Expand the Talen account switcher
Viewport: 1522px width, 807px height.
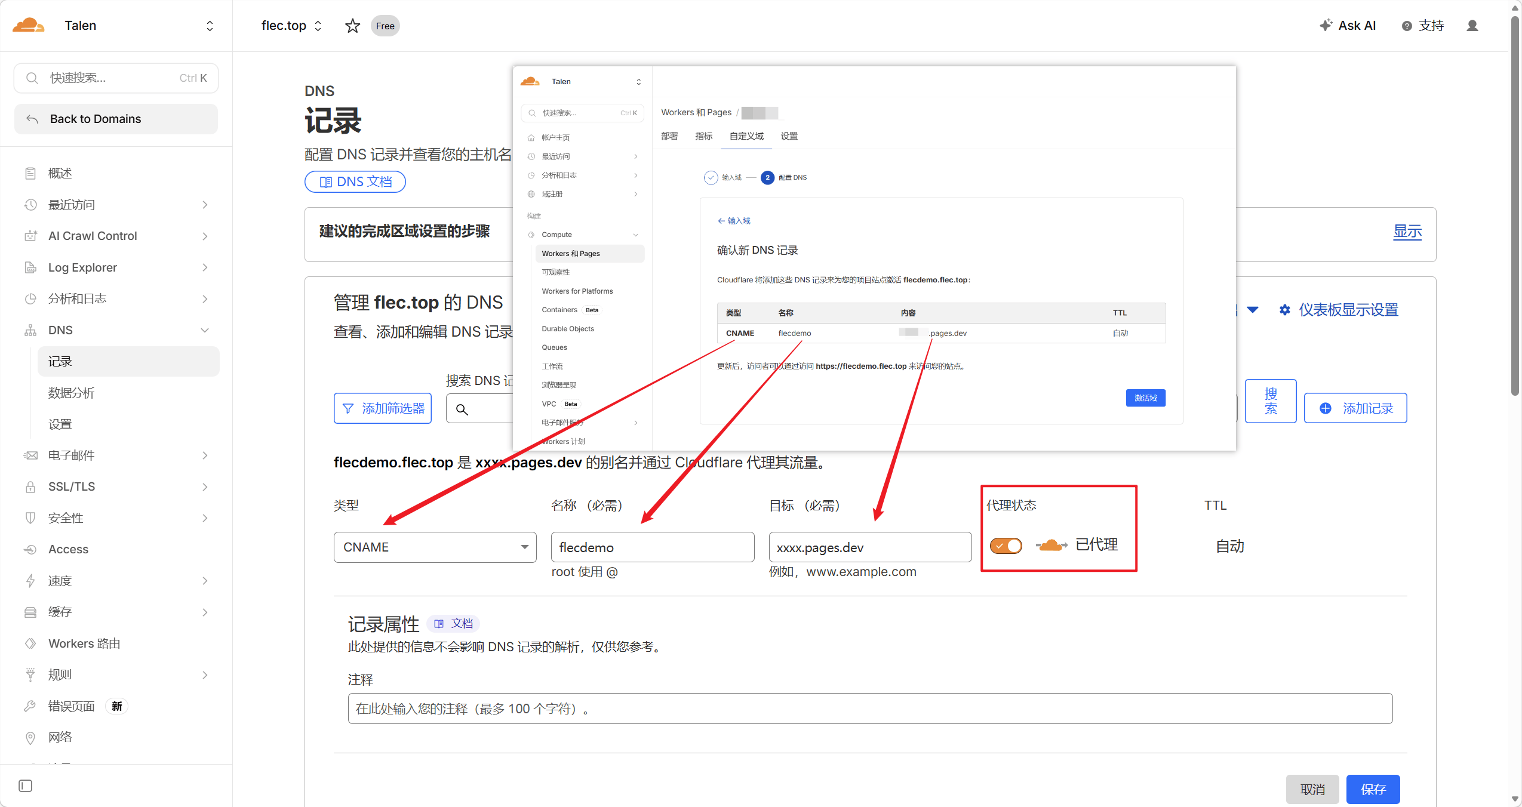(x=210, y=26)
